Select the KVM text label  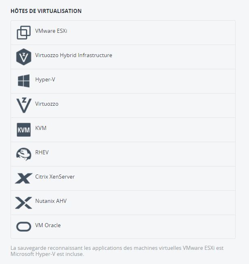[x=41, y=128]
